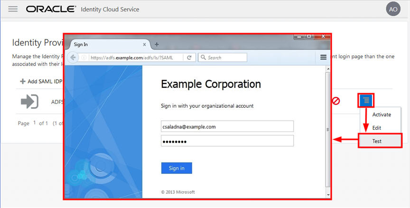Reload the page with the refresh icon

click(189, 57)
